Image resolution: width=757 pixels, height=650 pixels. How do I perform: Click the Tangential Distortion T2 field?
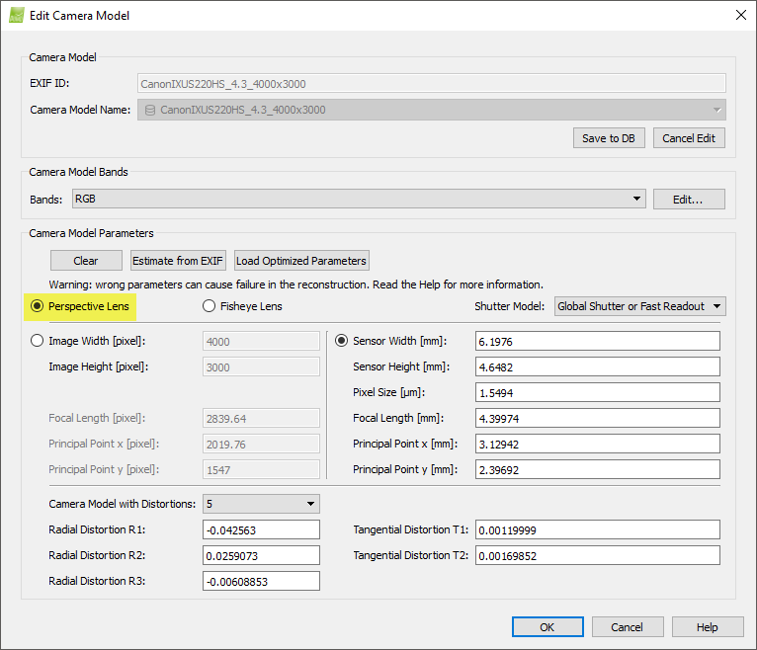[596, 556]
